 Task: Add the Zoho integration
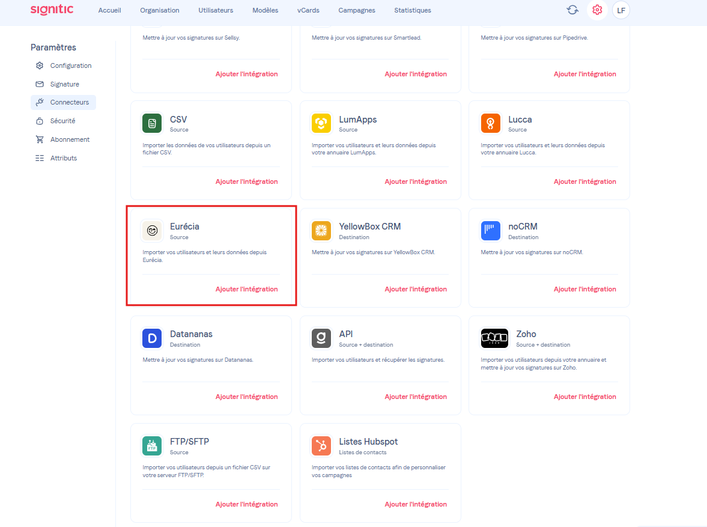(x=585, y=397)
